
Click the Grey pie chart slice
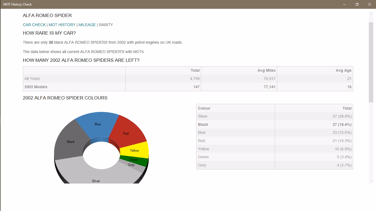(132, 165)
